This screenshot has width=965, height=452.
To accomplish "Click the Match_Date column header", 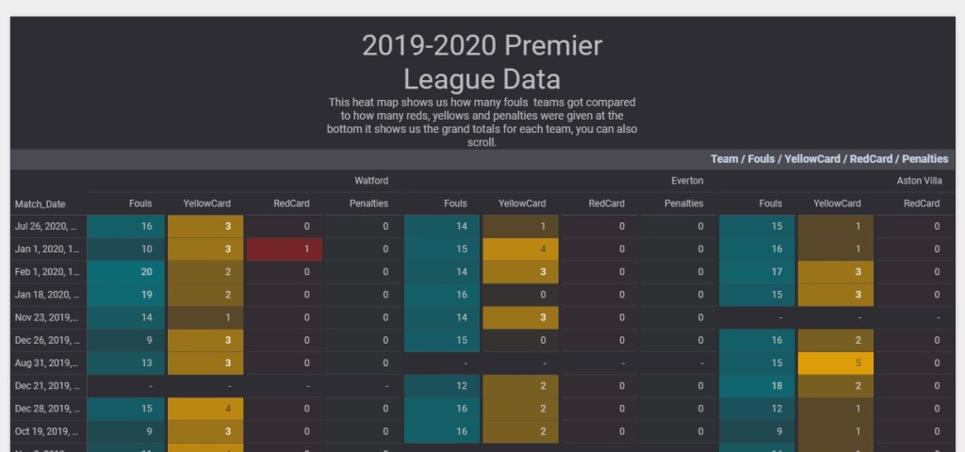I will [x=41, y=203].
